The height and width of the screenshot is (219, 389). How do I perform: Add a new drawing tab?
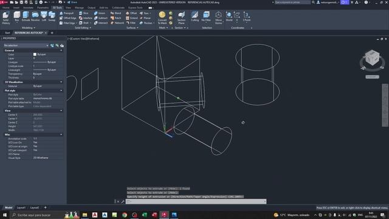(52, 33)
